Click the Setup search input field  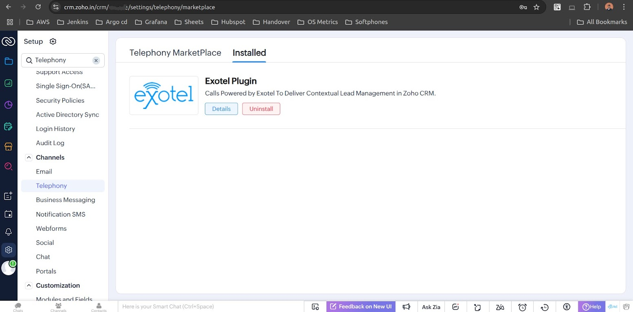[63, 60]
